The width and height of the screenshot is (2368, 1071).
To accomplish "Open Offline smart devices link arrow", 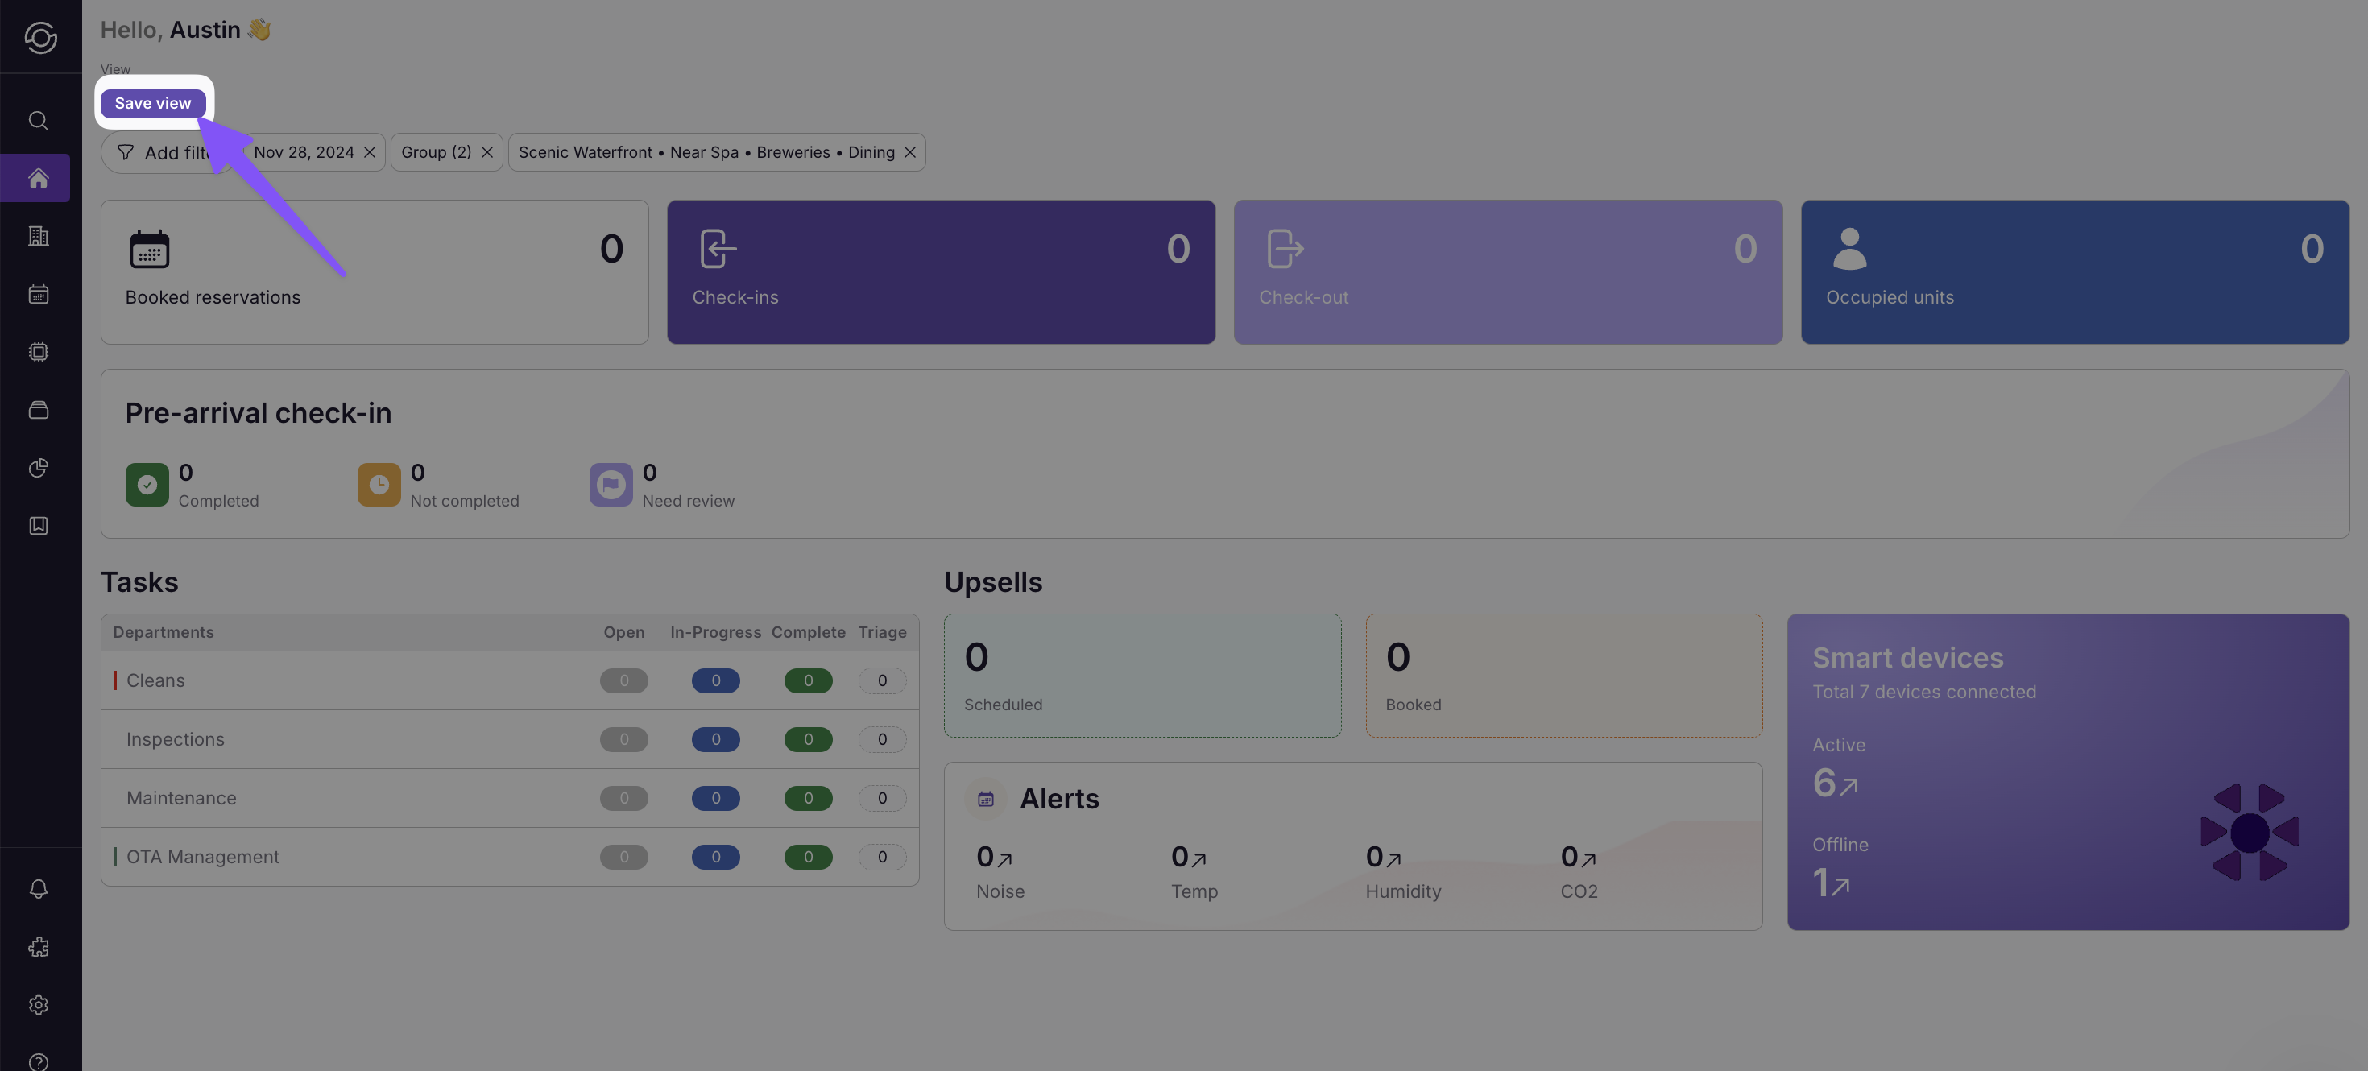I will (x=1840, y=887).
